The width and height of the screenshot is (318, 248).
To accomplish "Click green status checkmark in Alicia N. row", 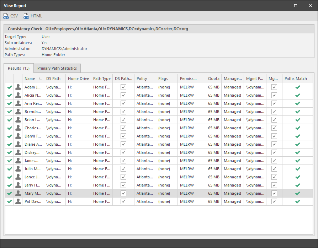I will click(x=10, y=95).
